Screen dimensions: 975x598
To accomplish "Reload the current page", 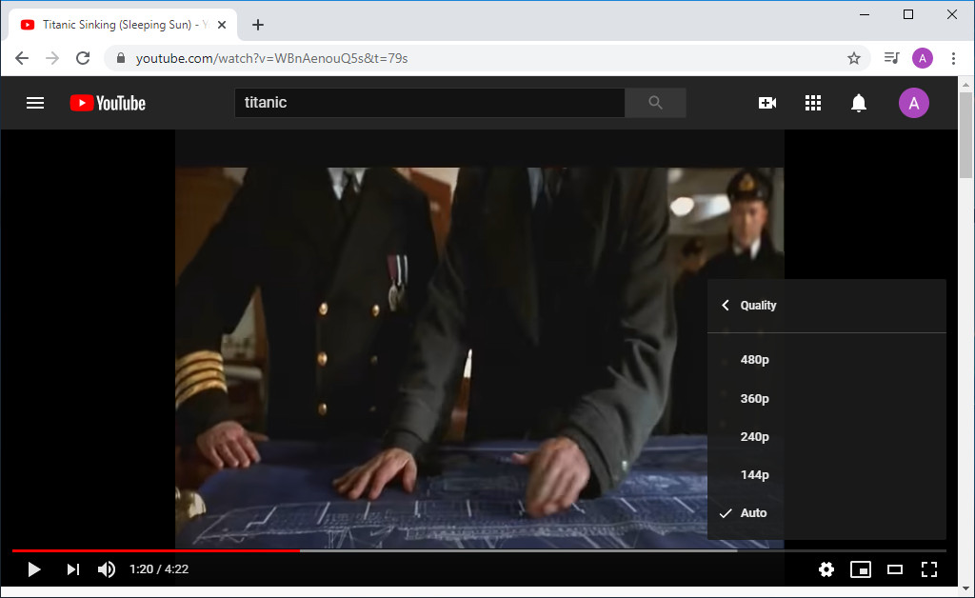I will coord(83,58).
